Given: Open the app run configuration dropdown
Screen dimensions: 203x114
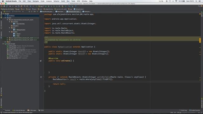Looking at the screenshot, I should (41, 6).
